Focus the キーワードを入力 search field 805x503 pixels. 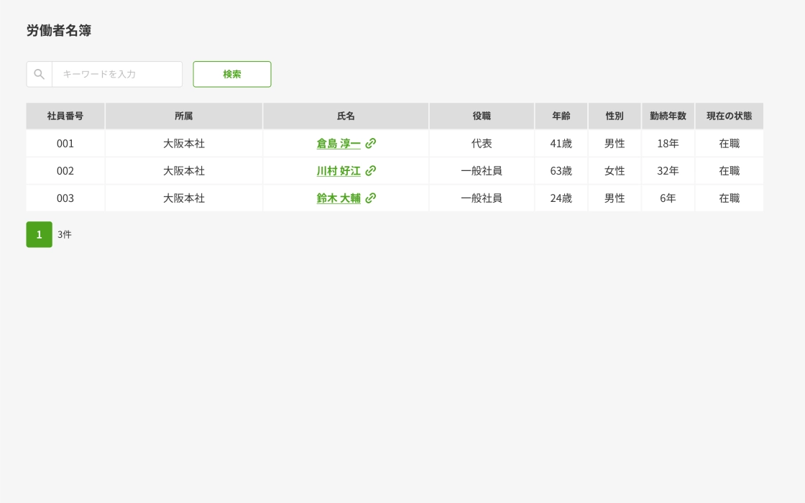(x=117, y=74)
